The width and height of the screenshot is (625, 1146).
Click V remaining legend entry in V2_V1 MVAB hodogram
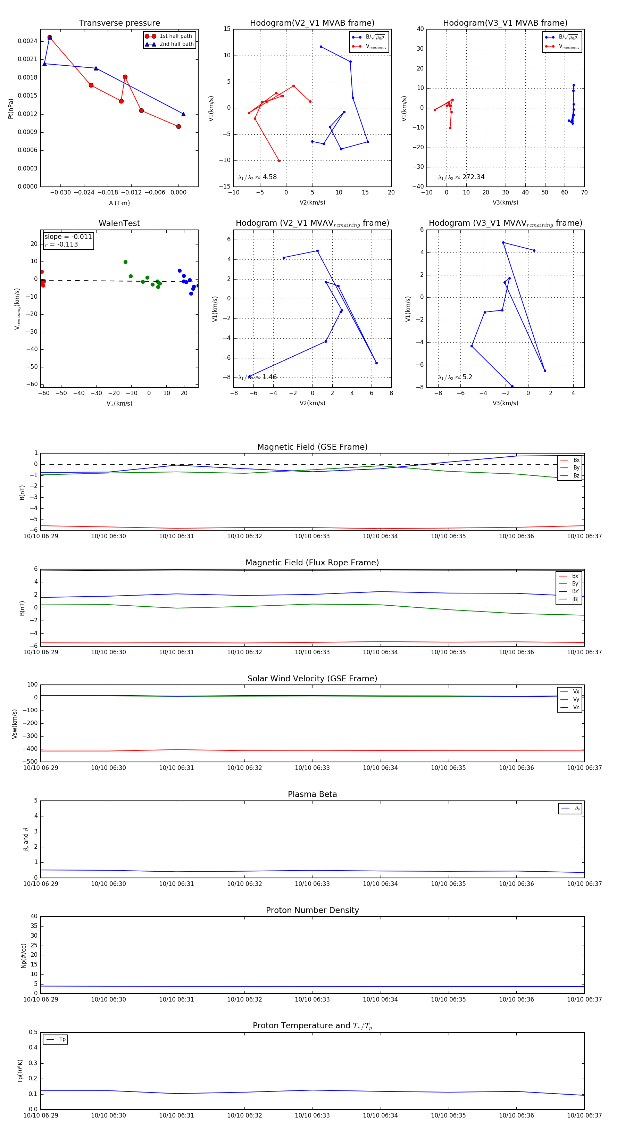click(x=375, y=46)
